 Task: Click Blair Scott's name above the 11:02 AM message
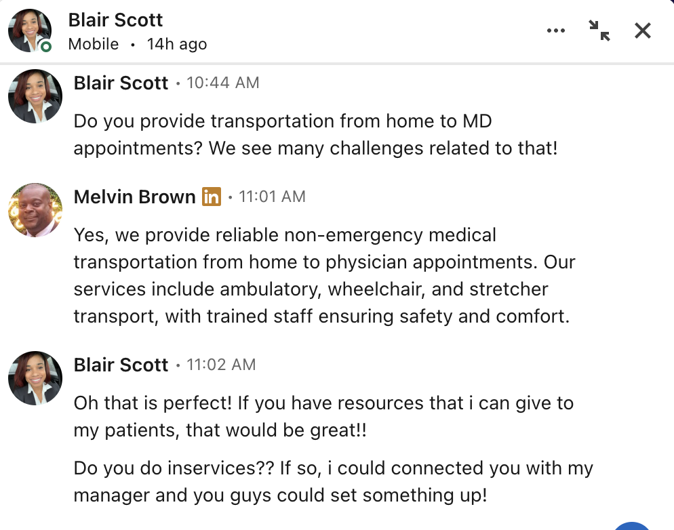pos(121,365)
